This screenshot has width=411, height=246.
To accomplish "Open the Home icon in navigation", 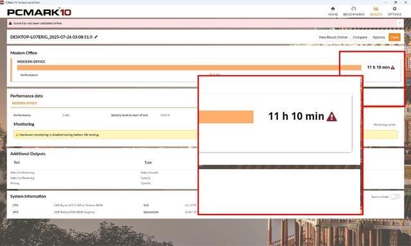I will tap(333, 9).
